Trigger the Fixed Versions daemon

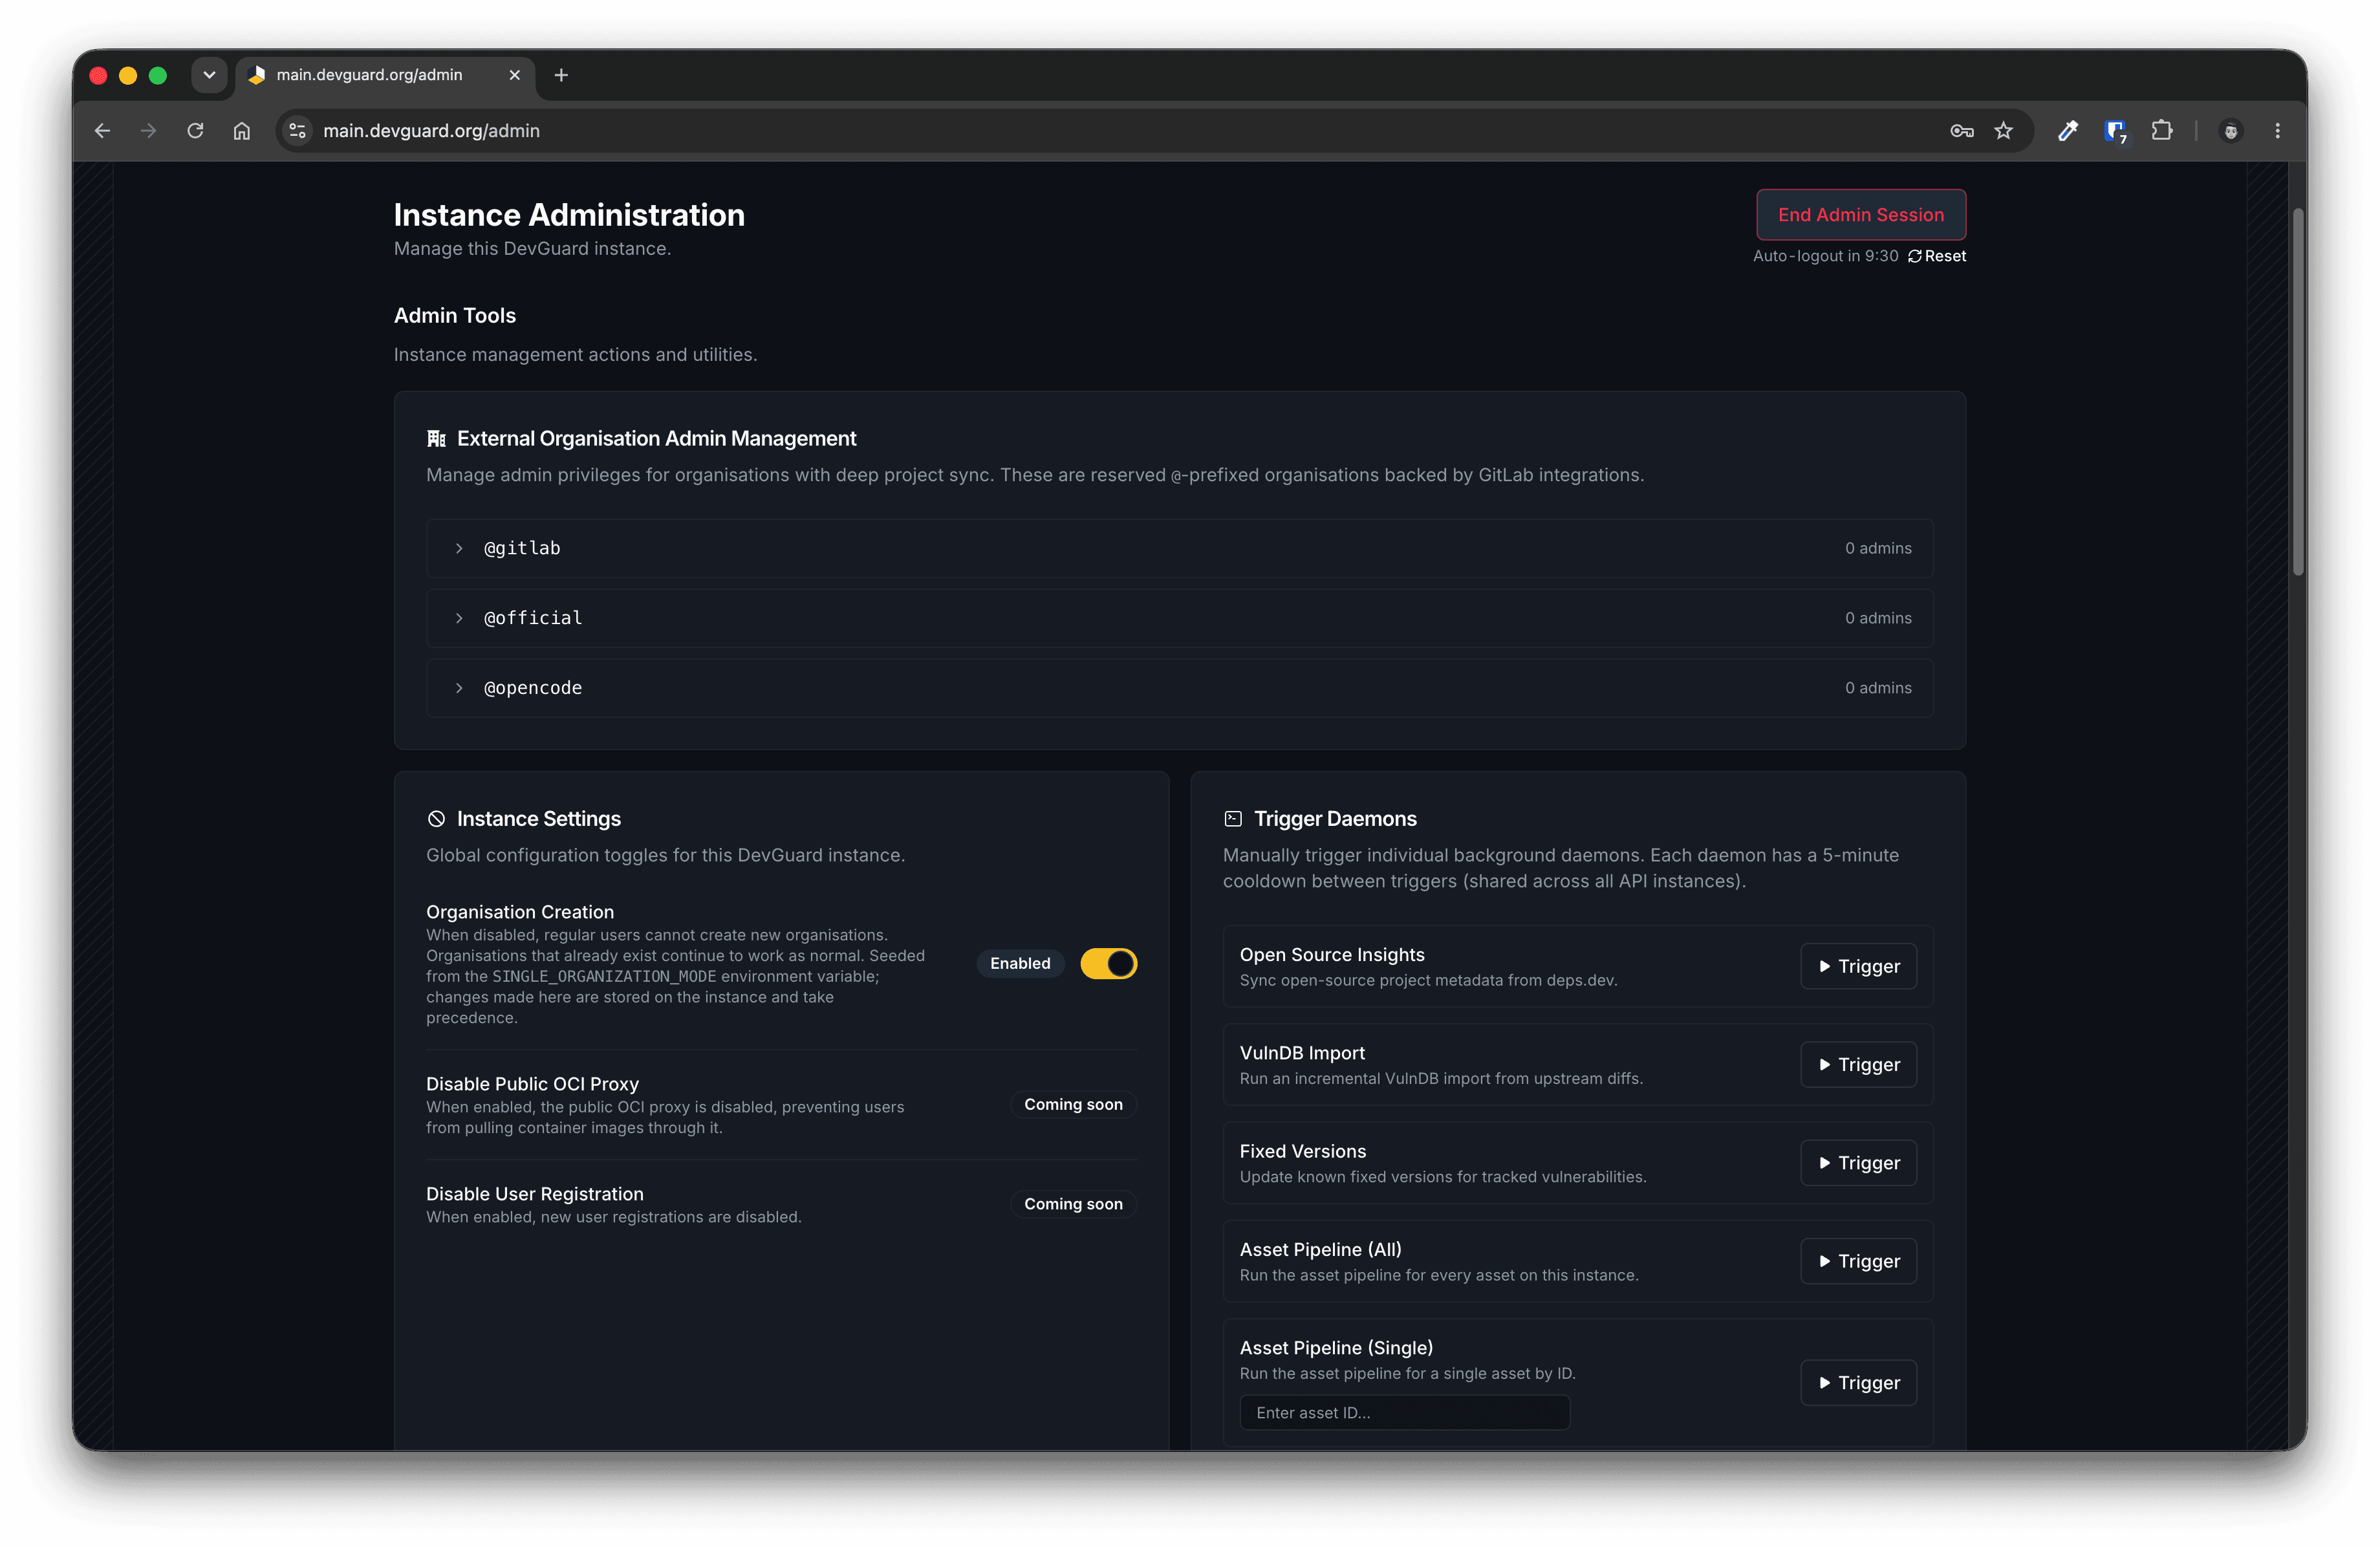pyautogui.click(x=1858, y=1163)
